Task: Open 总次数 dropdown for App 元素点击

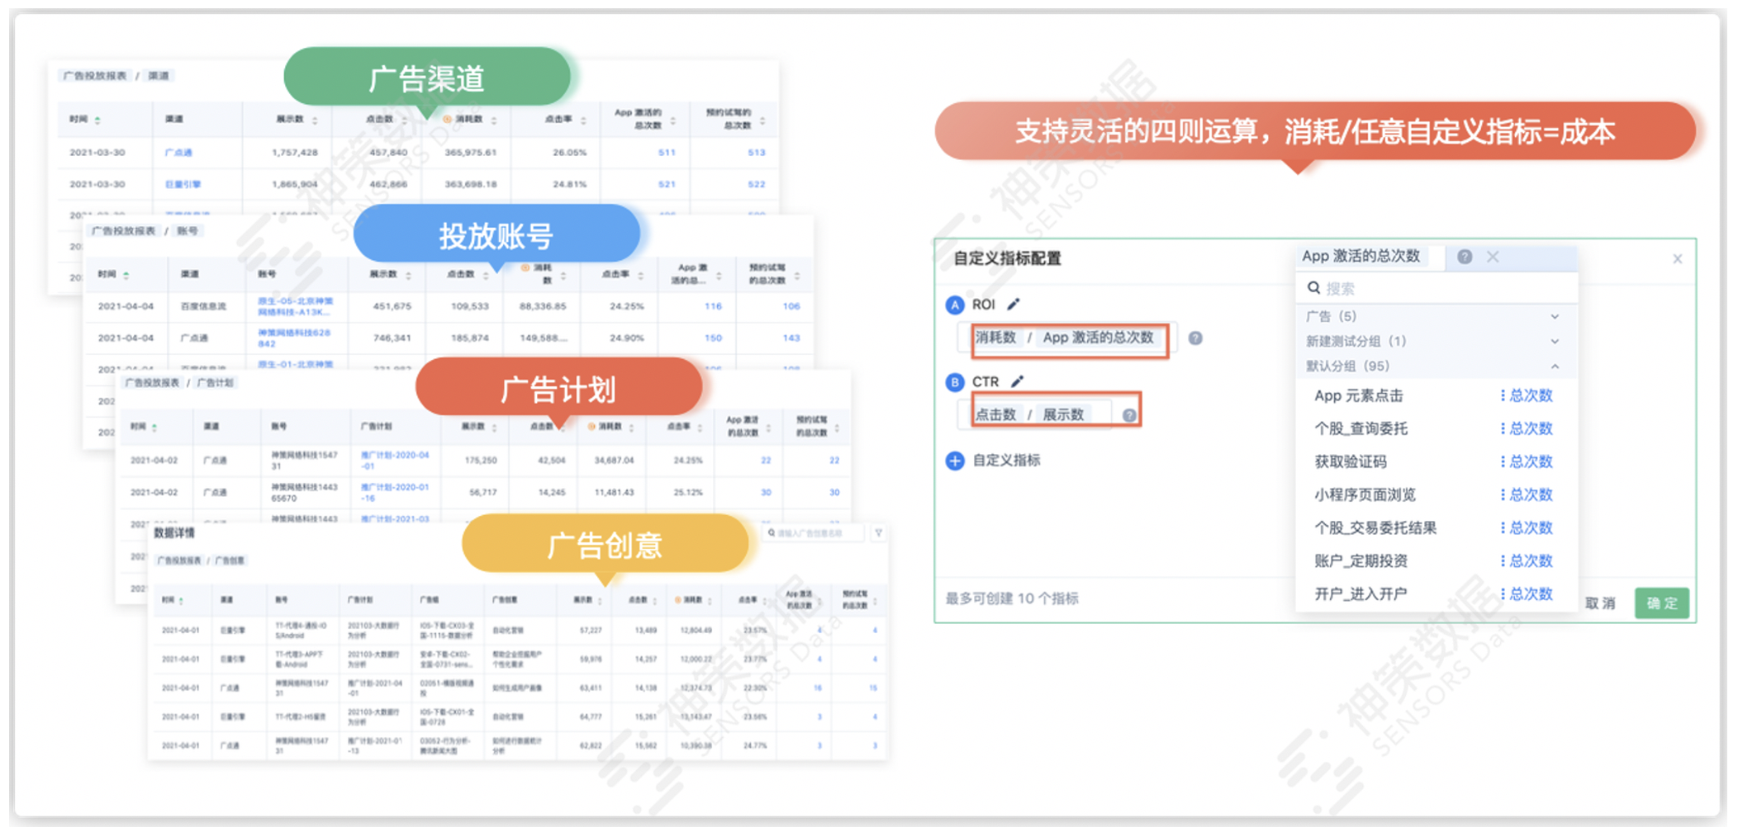Action: (1527, 396)
